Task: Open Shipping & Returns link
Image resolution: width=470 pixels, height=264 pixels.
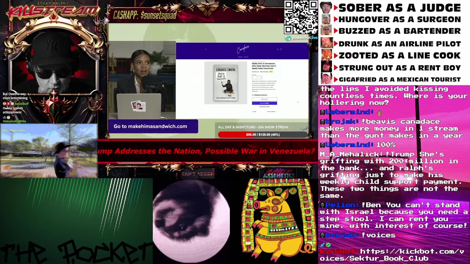Action: click(261, 95)
